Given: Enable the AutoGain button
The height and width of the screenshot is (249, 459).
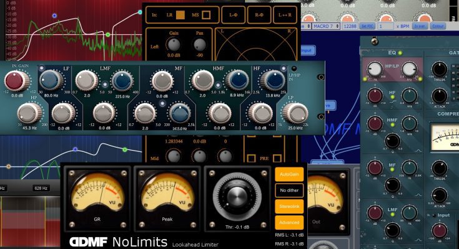Looking at the screenshot, I should coord(289,175).
